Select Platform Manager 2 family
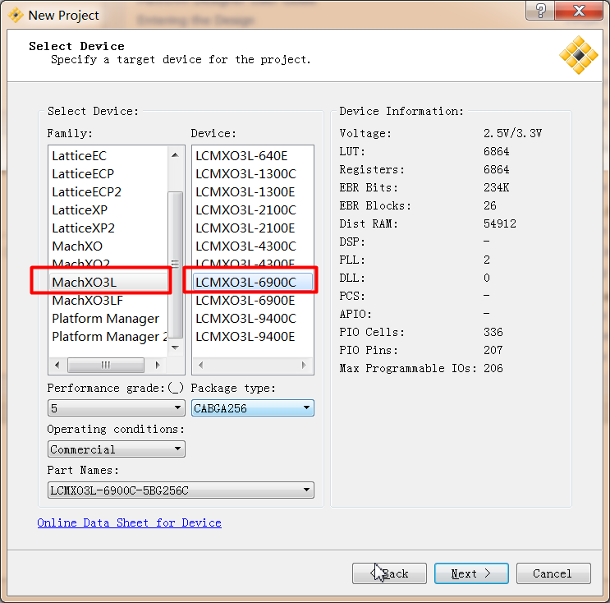Screen dimensions: 610x603 pyautogui.click(x=109, y=337)
